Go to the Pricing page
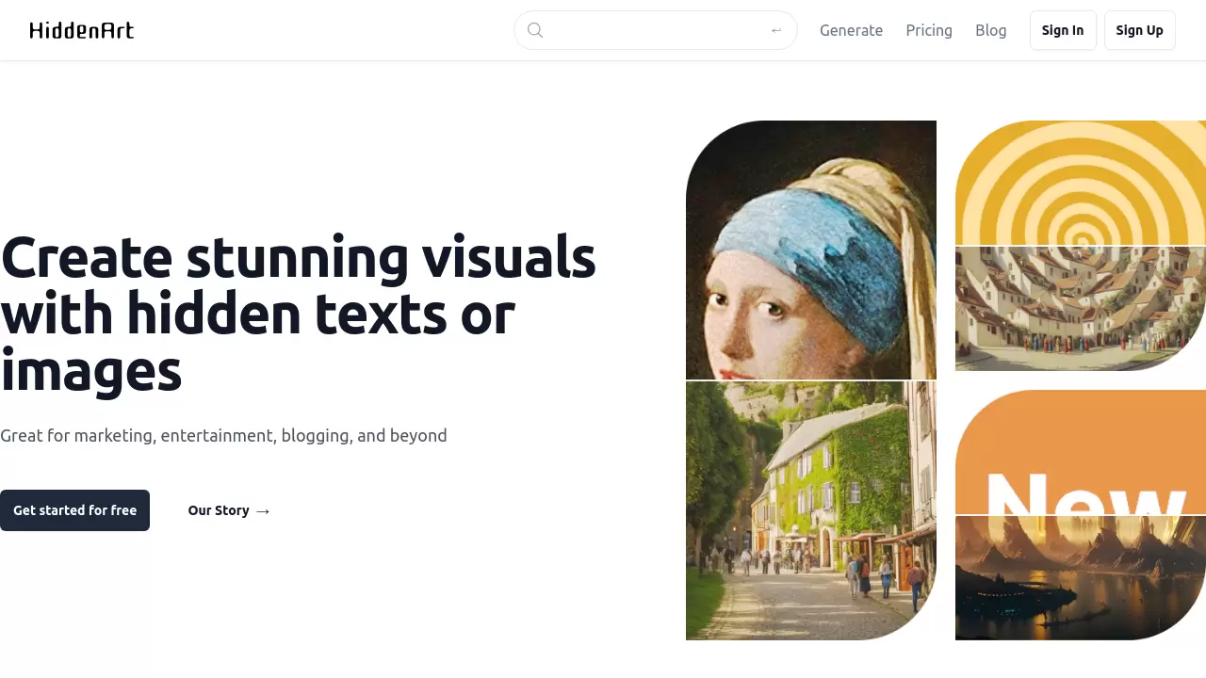Screen dimensions: 1206x678 tap(929, 30)
